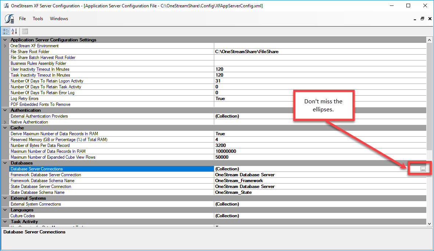Click the C:\OneStreamShare\FileShare value
The width and height of the screenshot is (434, 251).
point(247,52)
